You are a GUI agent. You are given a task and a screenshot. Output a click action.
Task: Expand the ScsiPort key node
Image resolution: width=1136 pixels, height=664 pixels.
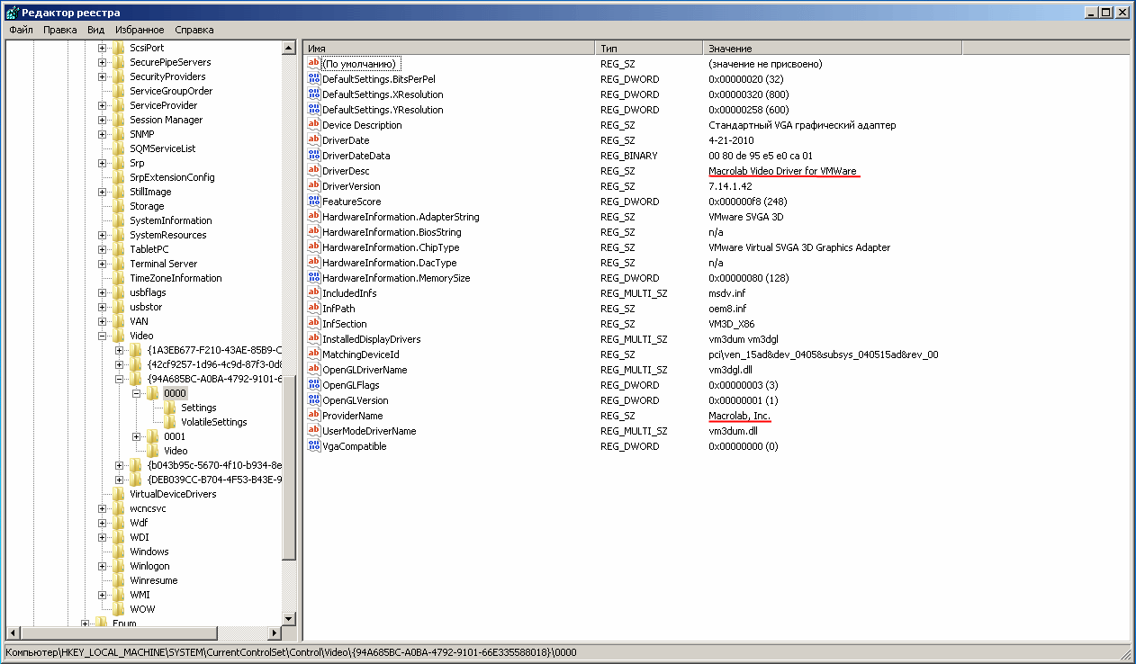tap(102, 48)
